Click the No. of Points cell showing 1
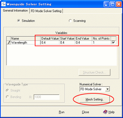The image size is (123, 118). (101, 43)
